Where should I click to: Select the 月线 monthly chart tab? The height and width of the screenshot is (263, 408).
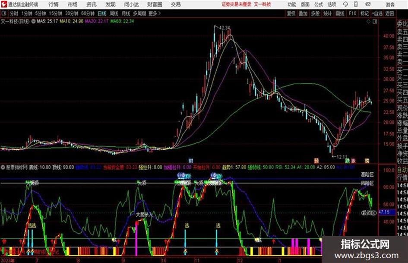(126, 13)
